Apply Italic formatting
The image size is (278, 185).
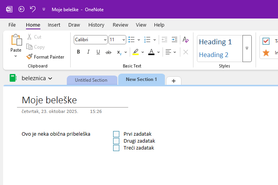pos(88,52)
